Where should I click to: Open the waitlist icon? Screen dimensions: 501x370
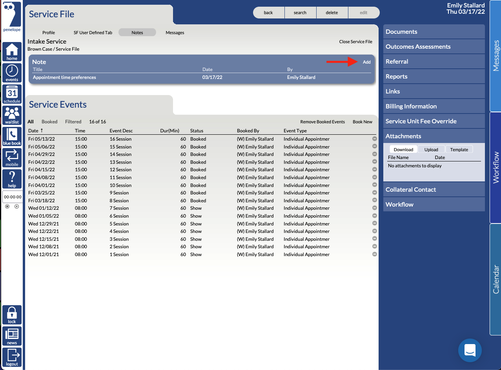click(x=12, y=115)
